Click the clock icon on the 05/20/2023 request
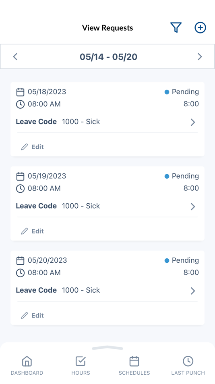 (x=20, y=273)
